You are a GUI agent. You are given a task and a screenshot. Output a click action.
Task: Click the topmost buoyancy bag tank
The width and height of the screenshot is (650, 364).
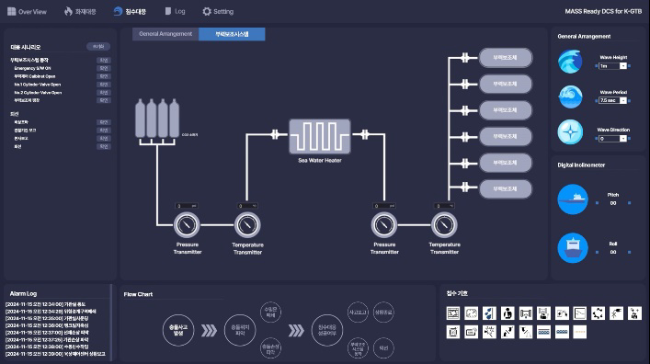pyautogui.click(x=506, y=58)
